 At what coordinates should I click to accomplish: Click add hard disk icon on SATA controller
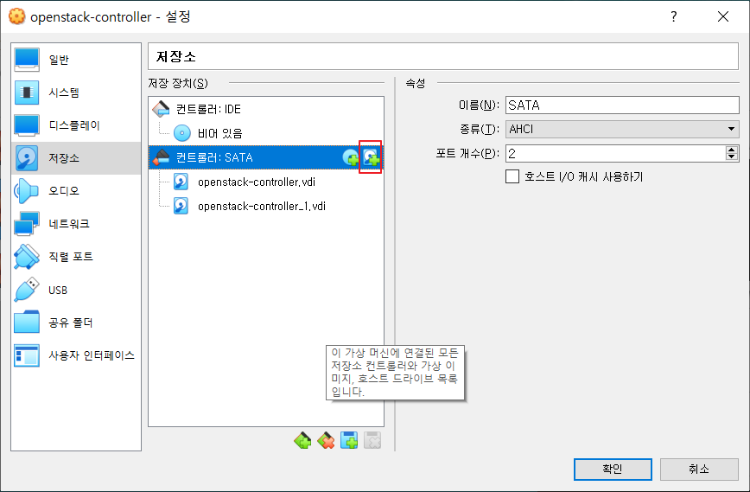[371, 157]
